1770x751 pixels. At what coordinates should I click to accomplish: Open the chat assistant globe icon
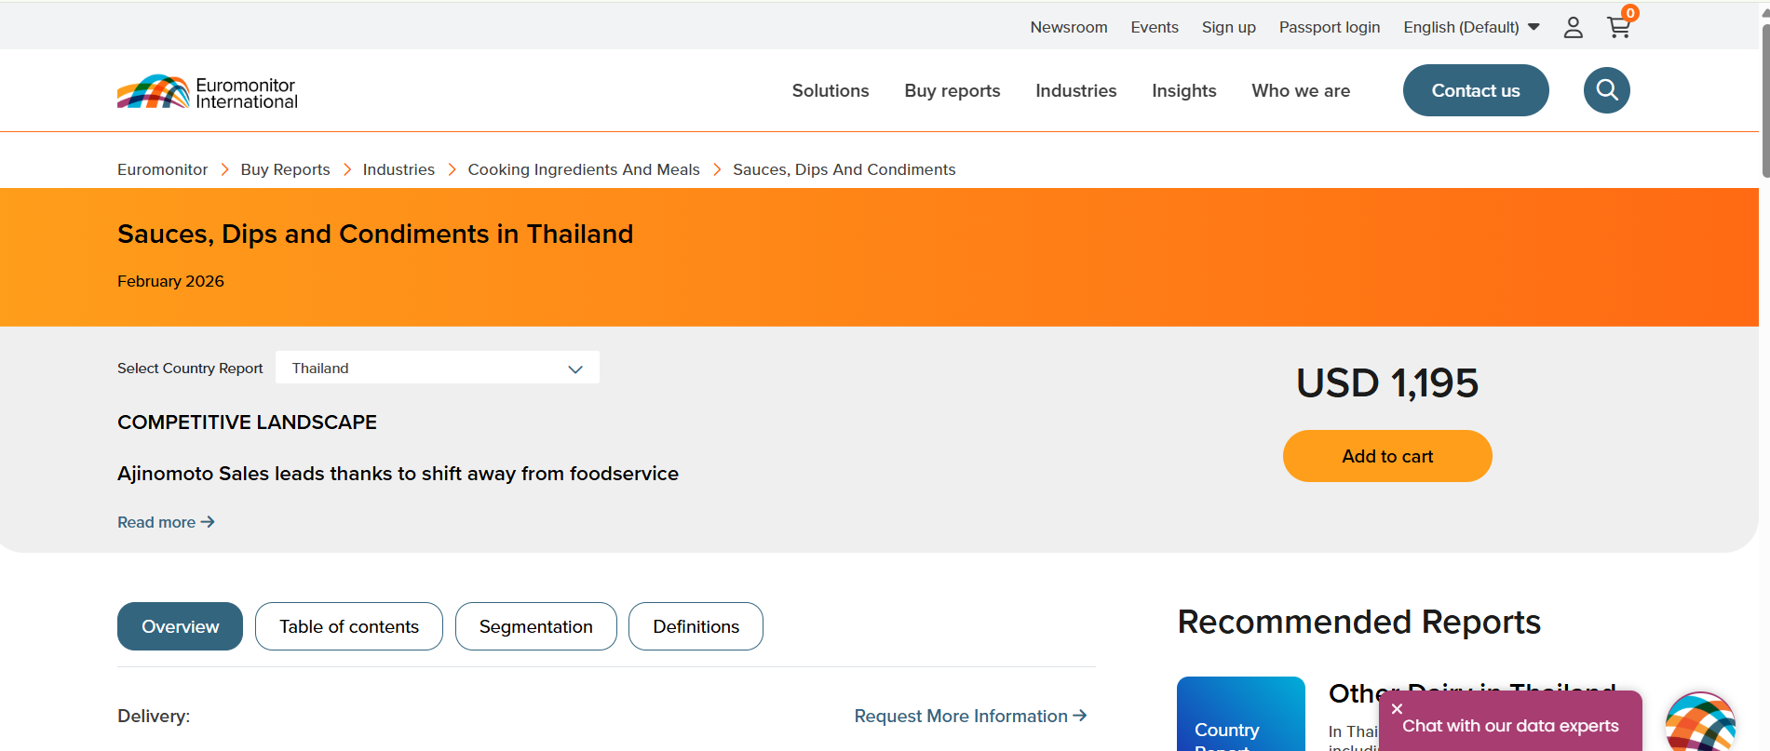pyautogui.click(x=1700, y=724)
